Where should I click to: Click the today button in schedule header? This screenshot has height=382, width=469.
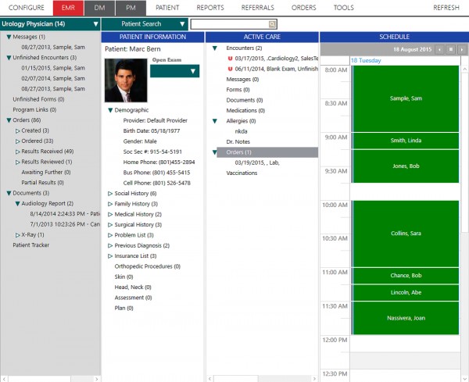[450, 49]
